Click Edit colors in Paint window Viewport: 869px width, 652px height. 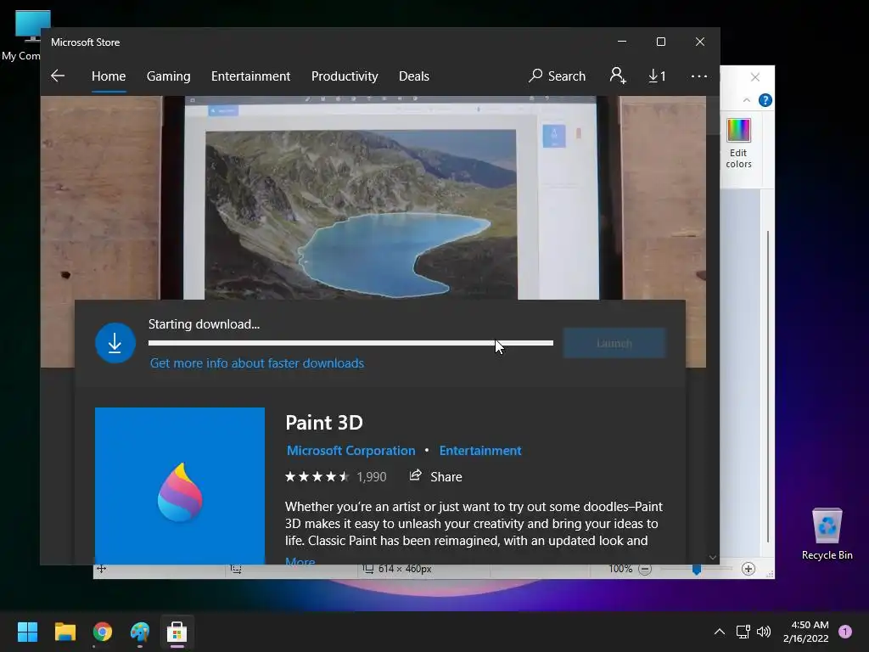point(739,143)
